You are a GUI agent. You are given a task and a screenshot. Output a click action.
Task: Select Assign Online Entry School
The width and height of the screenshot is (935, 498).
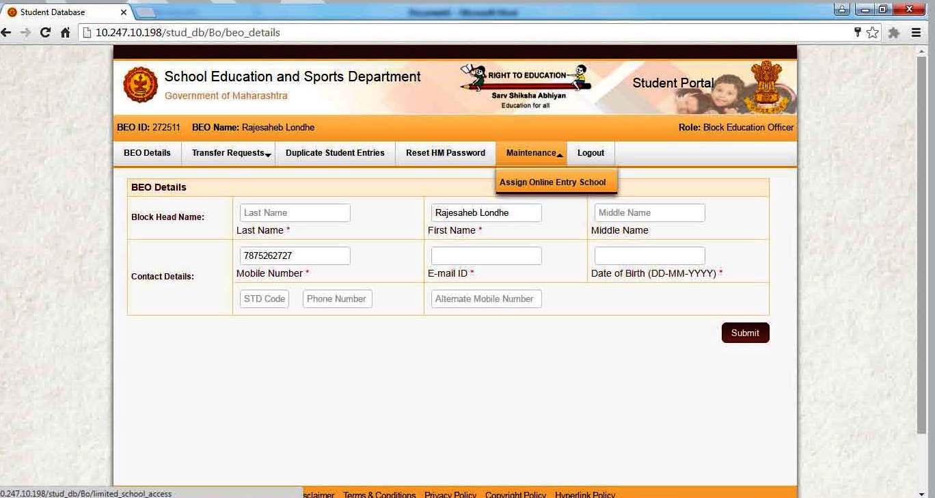pos(552,182)
